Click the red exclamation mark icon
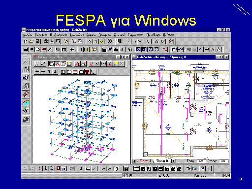The width and height of the screenshot is (252, 189). coord(40,168)
